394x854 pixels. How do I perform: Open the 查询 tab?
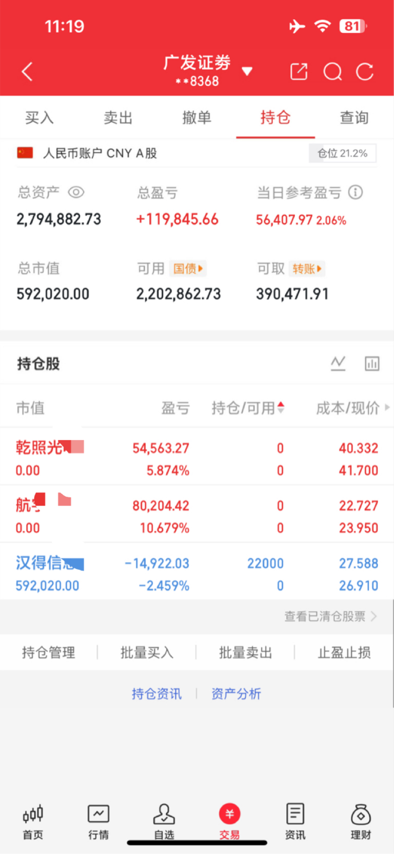pos(354,118)
